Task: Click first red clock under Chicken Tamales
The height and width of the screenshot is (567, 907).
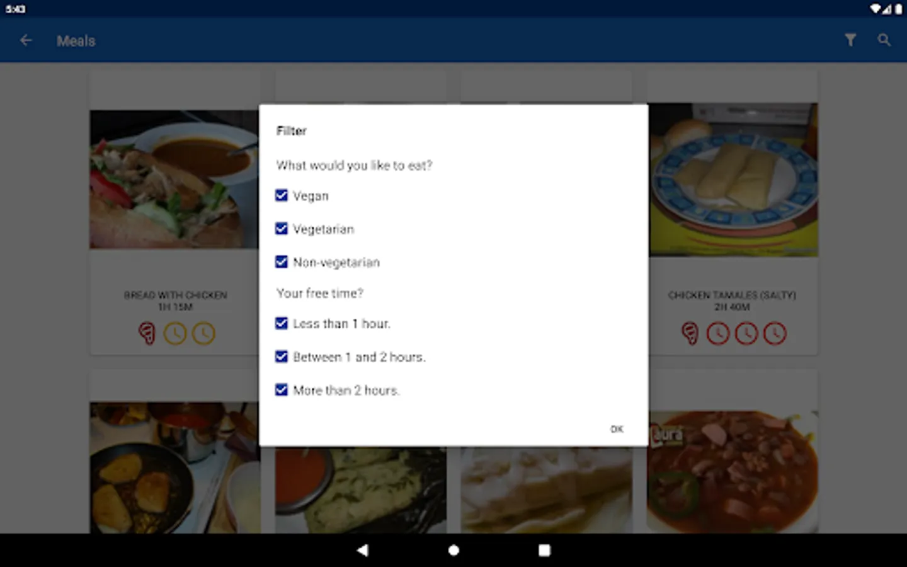Action: (x=718, y=333)
